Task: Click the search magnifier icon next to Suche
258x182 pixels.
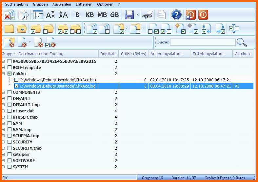Action: click(x=242, y=42)
